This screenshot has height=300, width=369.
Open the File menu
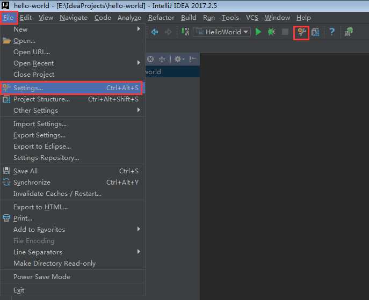[x=9, y=18]
